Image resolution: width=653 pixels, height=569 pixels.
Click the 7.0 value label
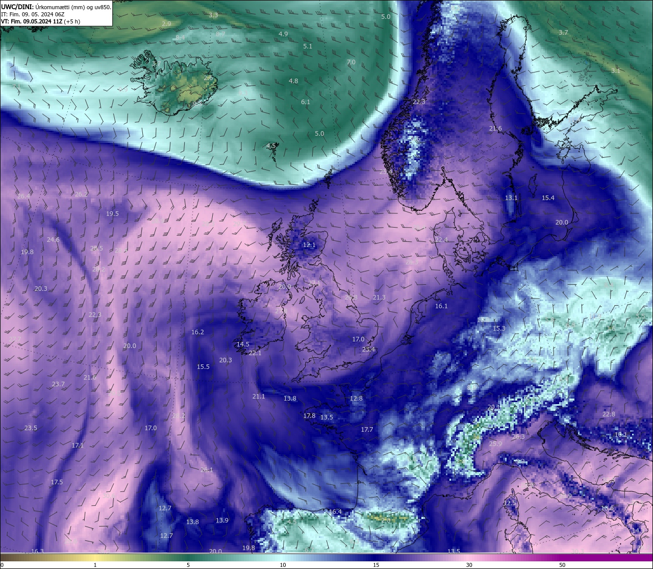pyautogui.click(x=351, y=62)
